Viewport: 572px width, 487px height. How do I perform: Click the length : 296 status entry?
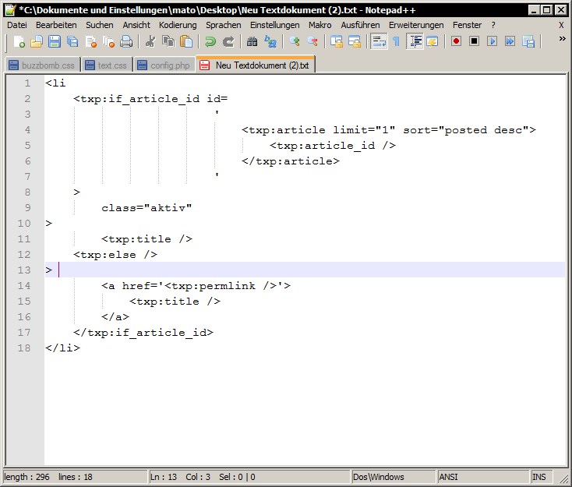[26, 477]
